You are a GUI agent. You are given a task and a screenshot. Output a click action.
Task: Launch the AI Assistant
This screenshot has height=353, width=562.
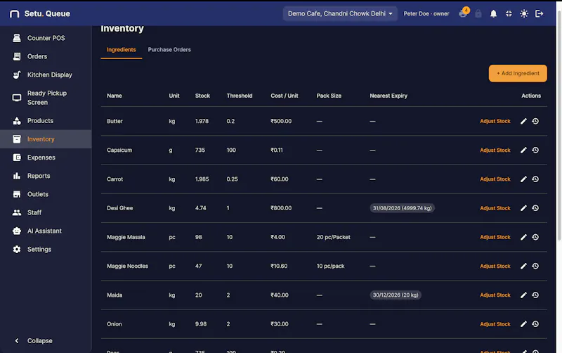point(46,231)
